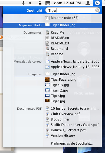Click the Mejor resultado label
The height and width of the screenshot is (153, 105).
click(30, 25)
